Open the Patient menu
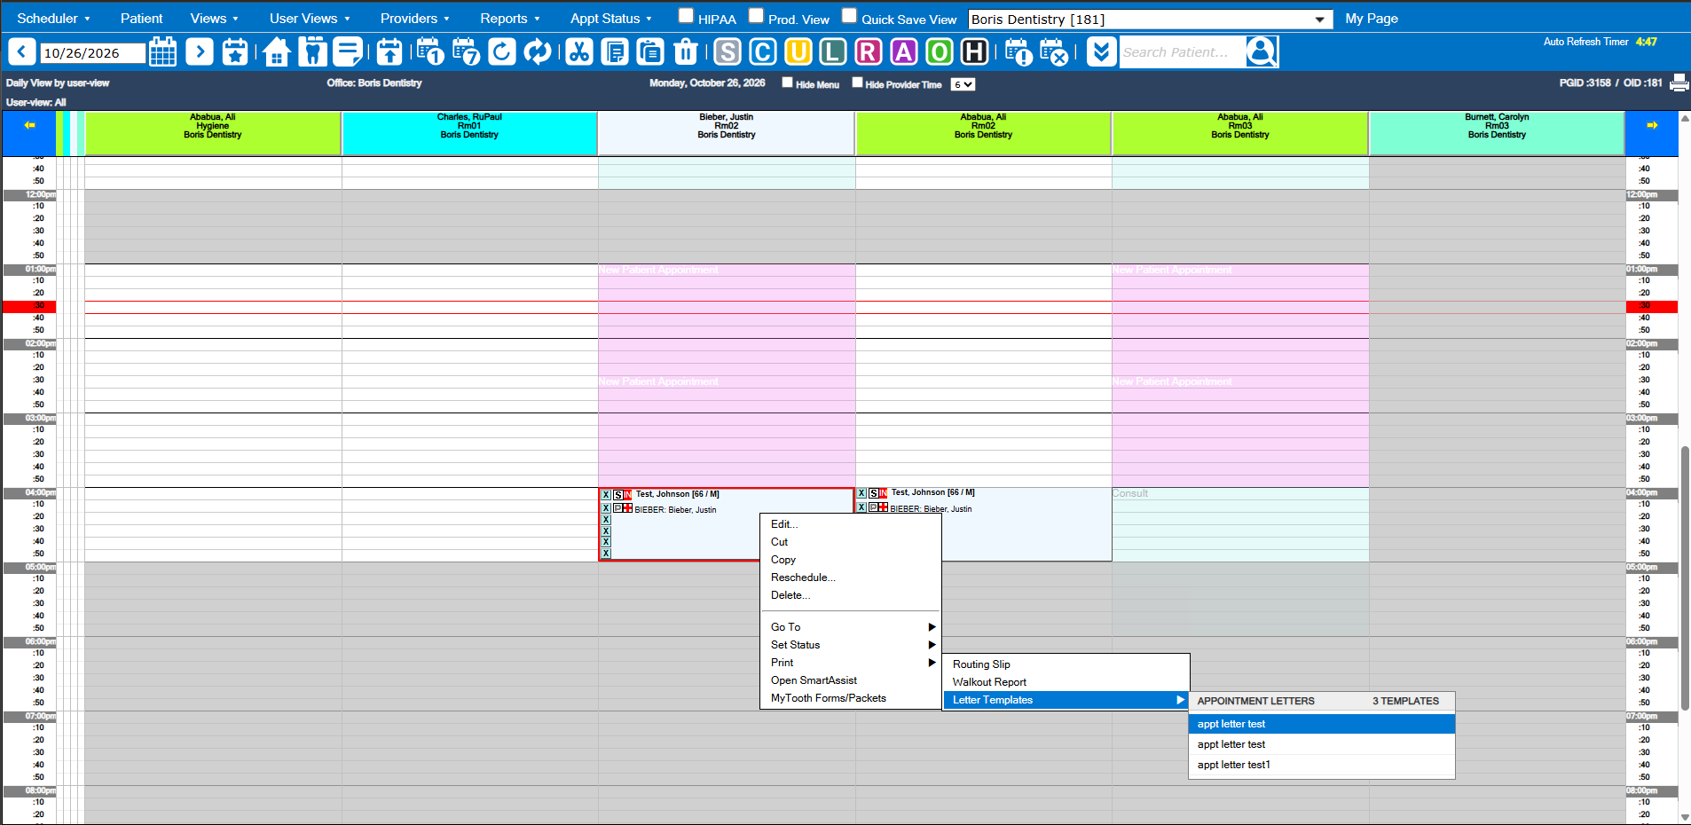 click(x=142, y=18)
